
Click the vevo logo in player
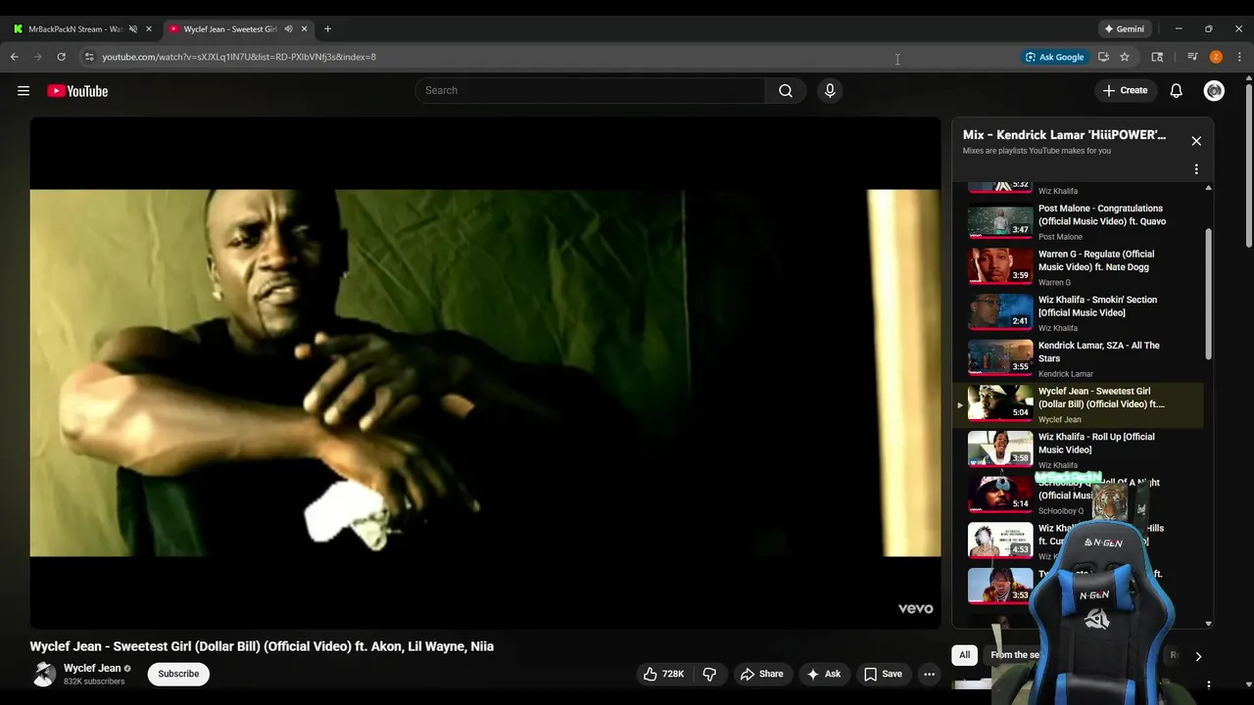915,609
